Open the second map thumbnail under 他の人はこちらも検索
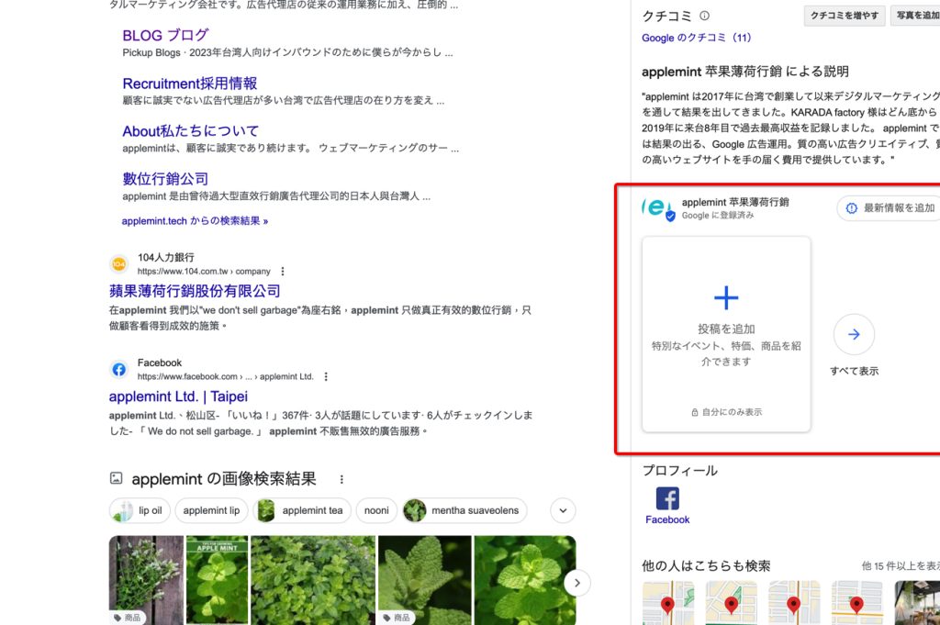Screen dimensions: 940x625 click(x=731, y=603)
